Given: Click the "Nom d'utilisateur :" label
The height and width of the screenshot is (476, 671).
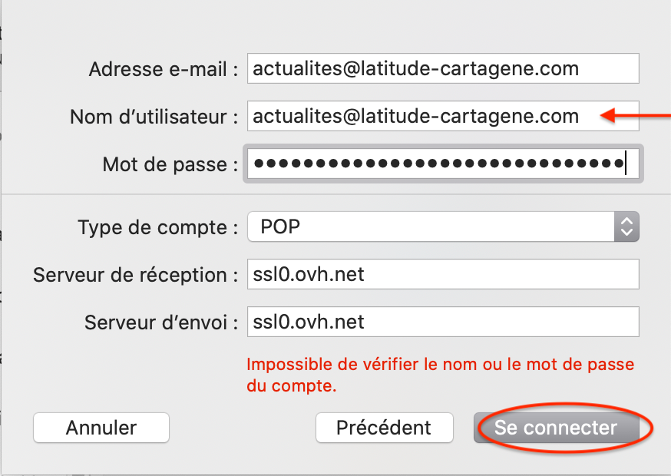Looking at the screenshot, I should click(x=154, y=117).
